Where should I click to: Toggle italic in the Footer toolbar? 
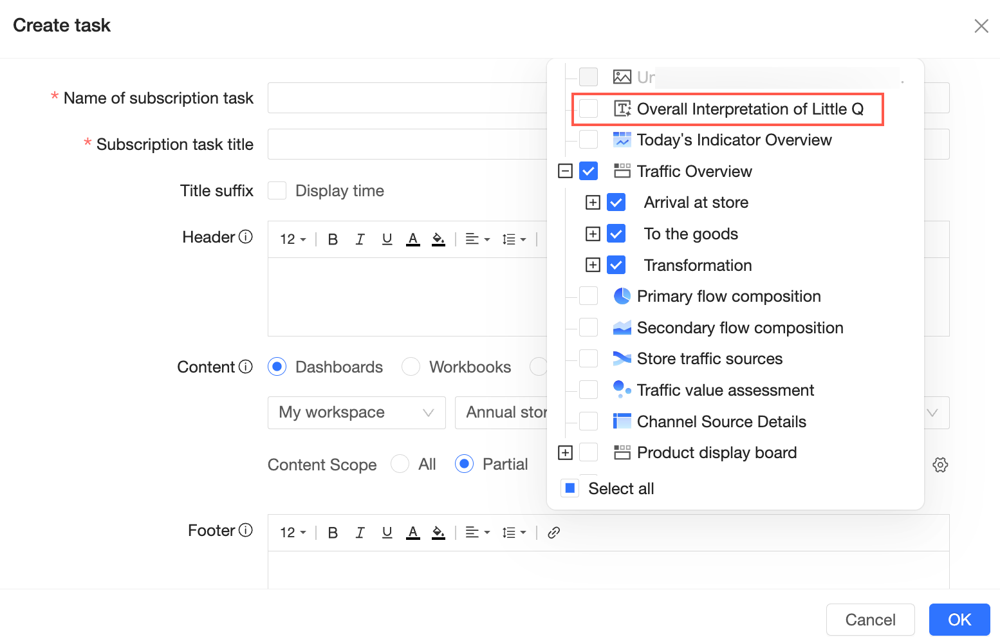(x=360, y=533)
